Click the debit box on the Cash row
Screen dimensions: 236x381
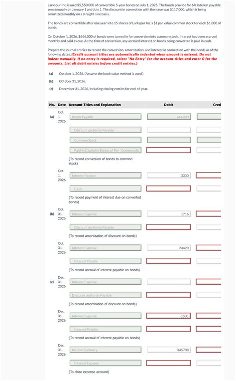coord(169,189)
